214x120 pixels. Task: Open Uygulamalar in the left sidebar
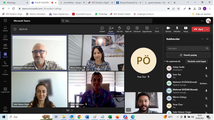tap(5, 90)
